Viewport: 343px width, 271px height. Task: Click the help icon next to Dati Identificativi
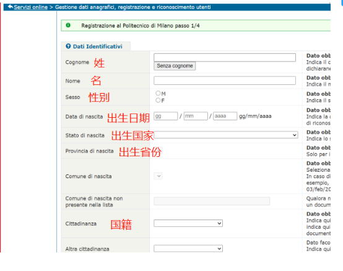[x=68, y=47]
